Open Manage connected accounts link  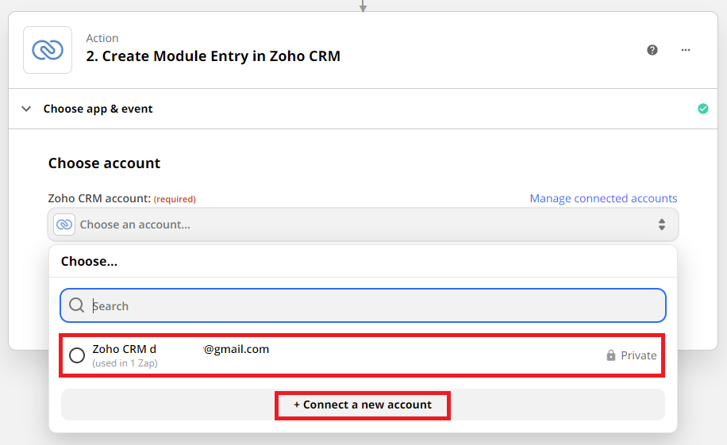point(603,198)
